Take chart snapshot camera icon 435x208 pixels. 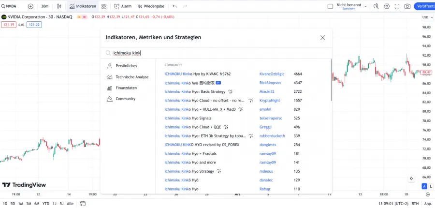[x=407, y=6]
